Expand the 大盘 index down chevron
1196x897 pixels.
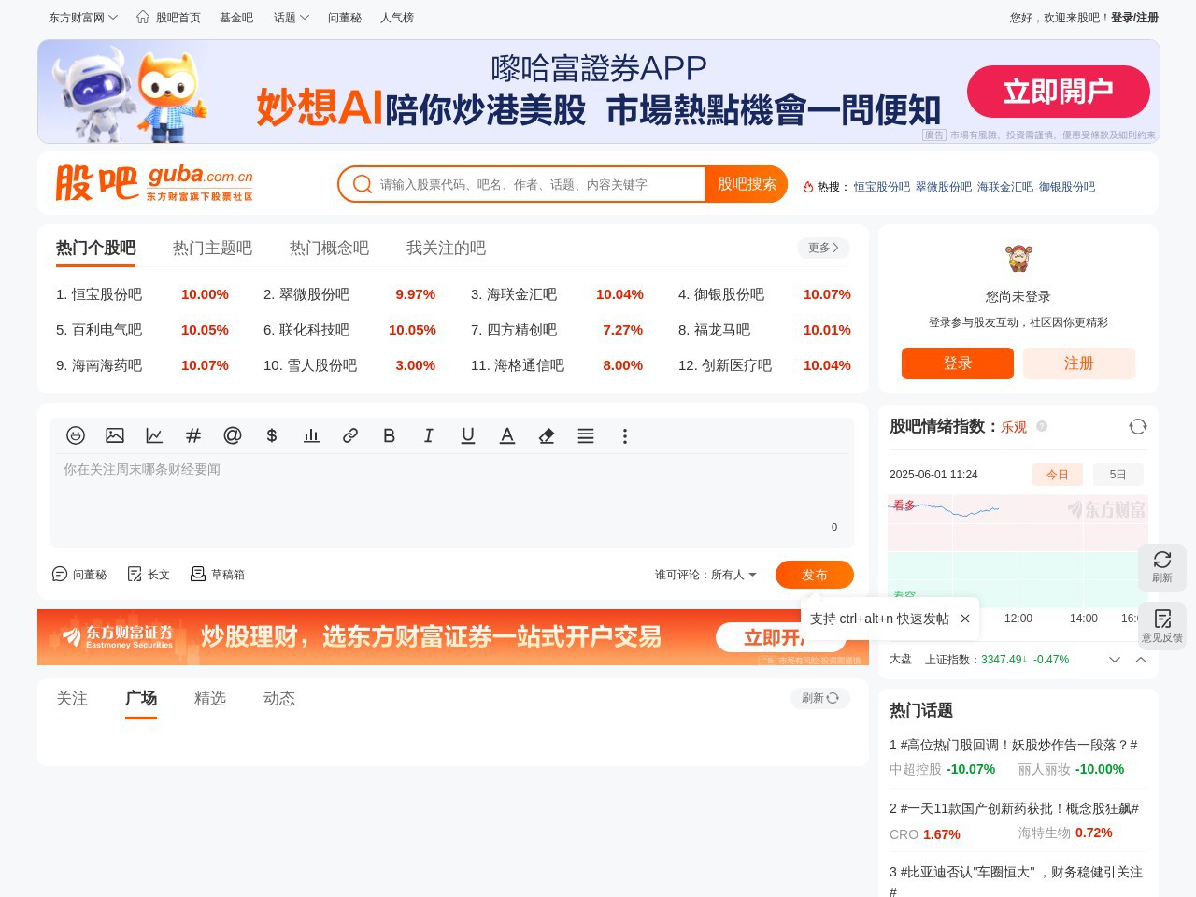click(1115, 659)
